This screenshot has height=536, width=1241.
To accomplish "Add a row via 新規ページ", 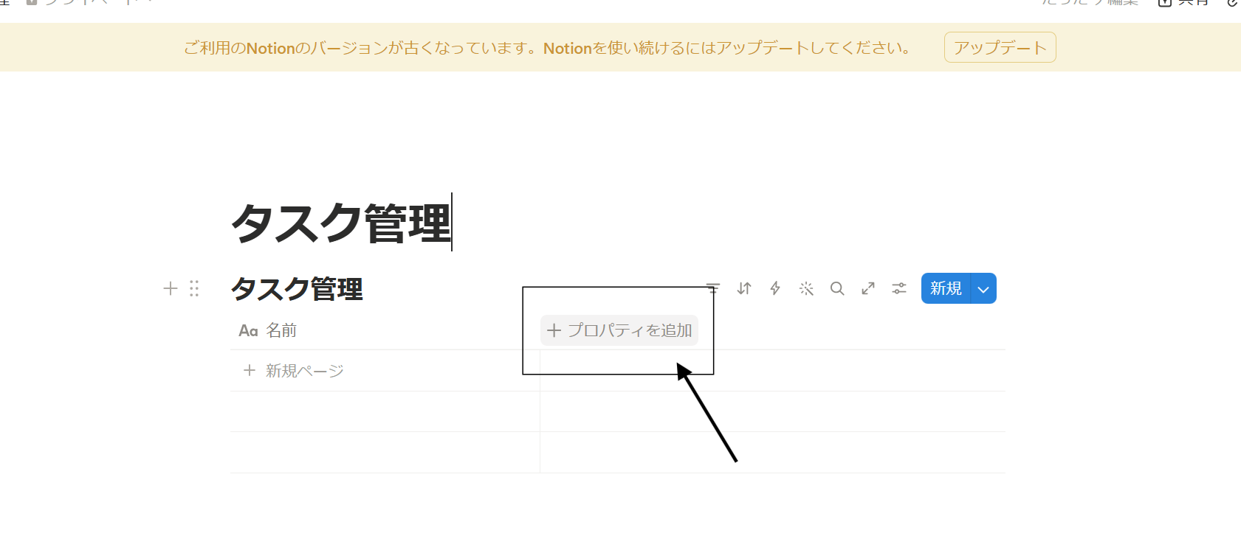I will 294,371.
